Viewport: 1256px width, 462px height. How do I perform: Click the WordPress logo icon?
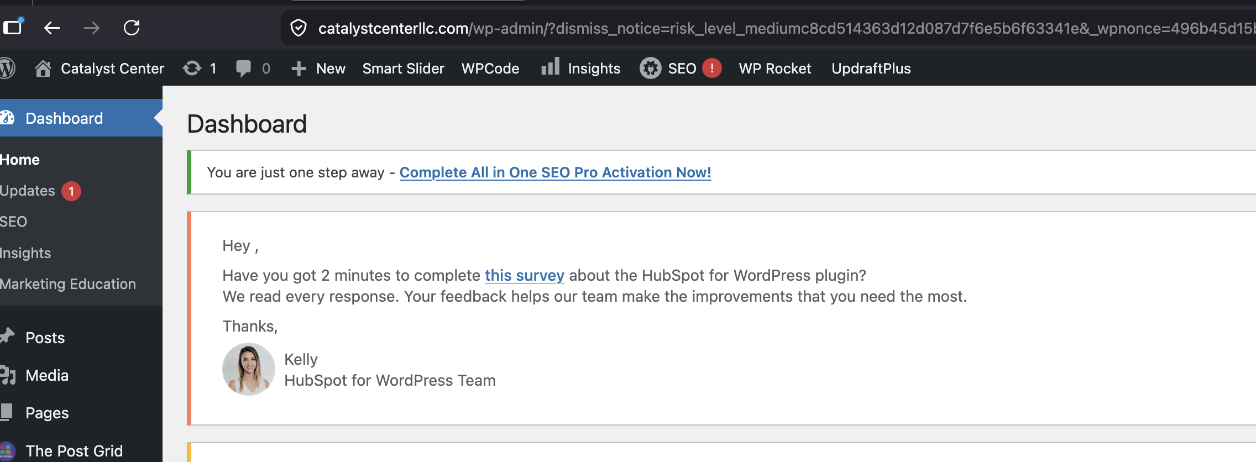click(x=7, y=68)
